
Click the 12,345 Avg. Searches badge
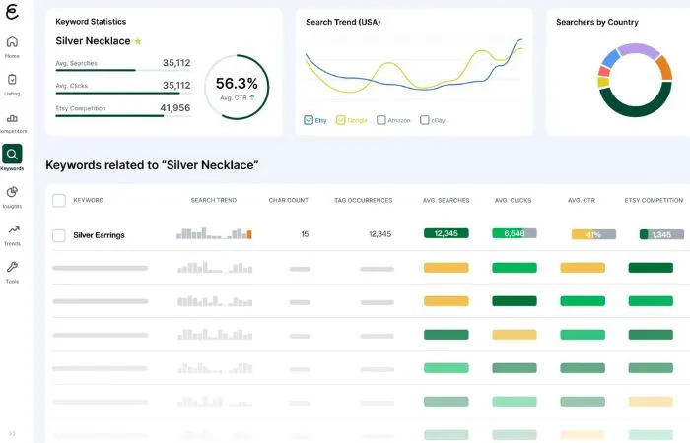[x=447, y=233]
